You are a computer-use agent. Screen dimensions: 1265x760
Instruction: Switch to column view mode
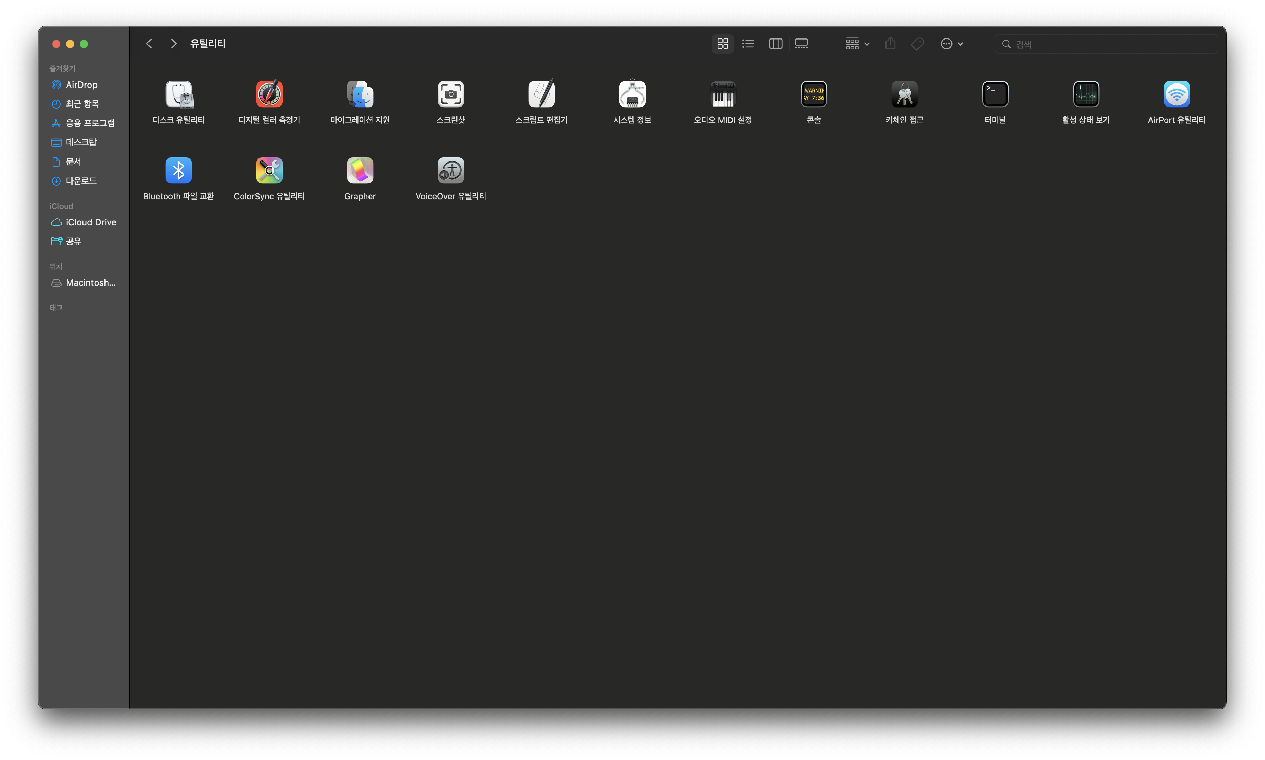point(775,44)
